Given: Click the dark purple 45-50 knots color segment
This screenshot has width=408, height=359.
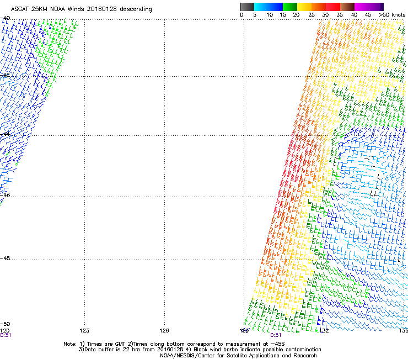Looking at the screenshot, I should point(376,7).
